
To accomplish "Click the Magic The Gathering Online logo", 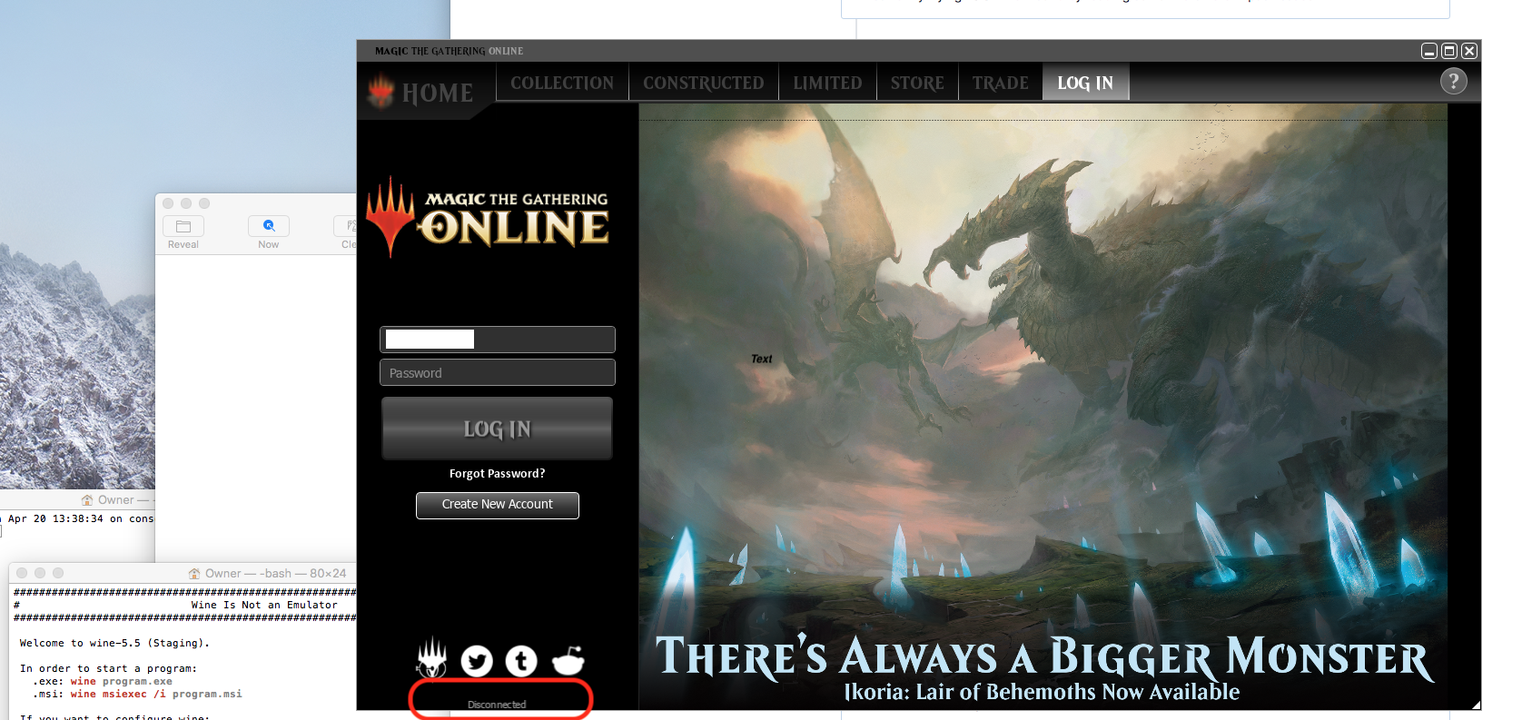I will tap(488, 217).
